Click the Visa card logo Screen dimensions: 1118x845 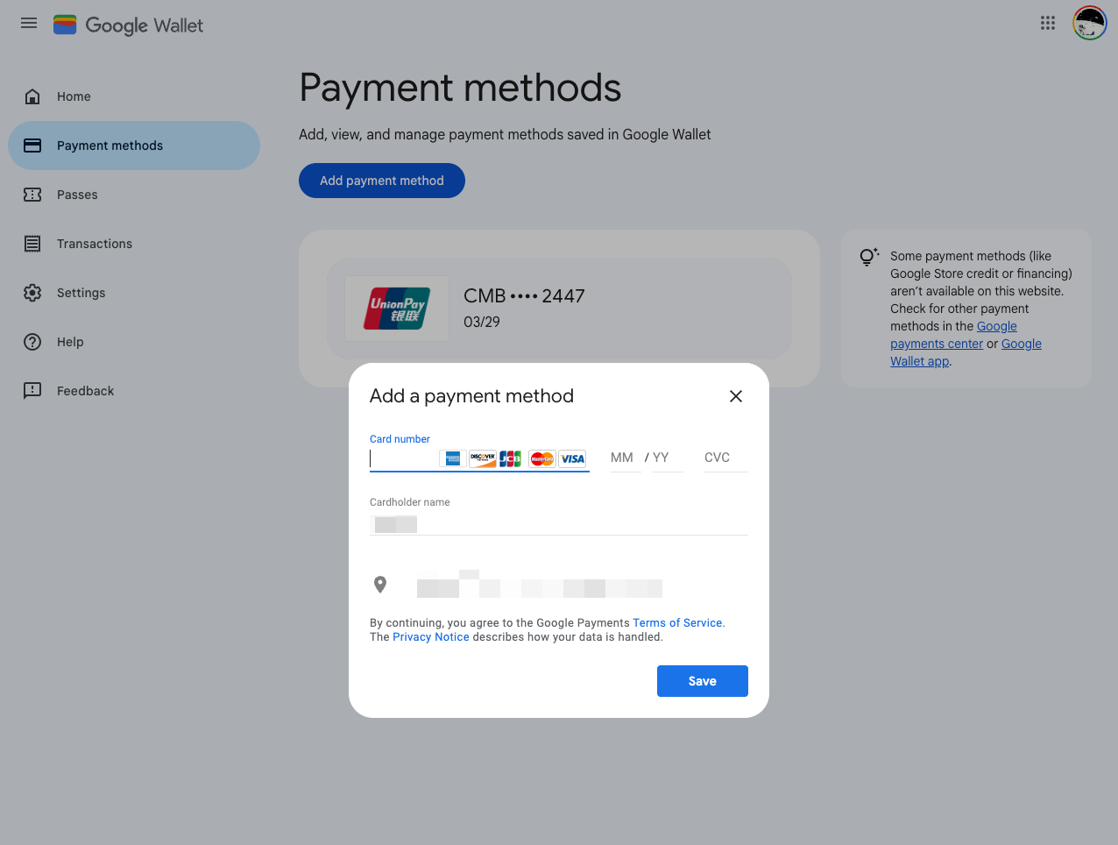(572, 458)
